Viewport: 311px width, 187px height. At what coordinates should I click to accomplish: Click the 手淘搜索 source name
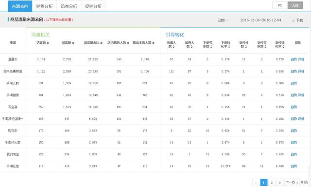[x=13, y=95]
